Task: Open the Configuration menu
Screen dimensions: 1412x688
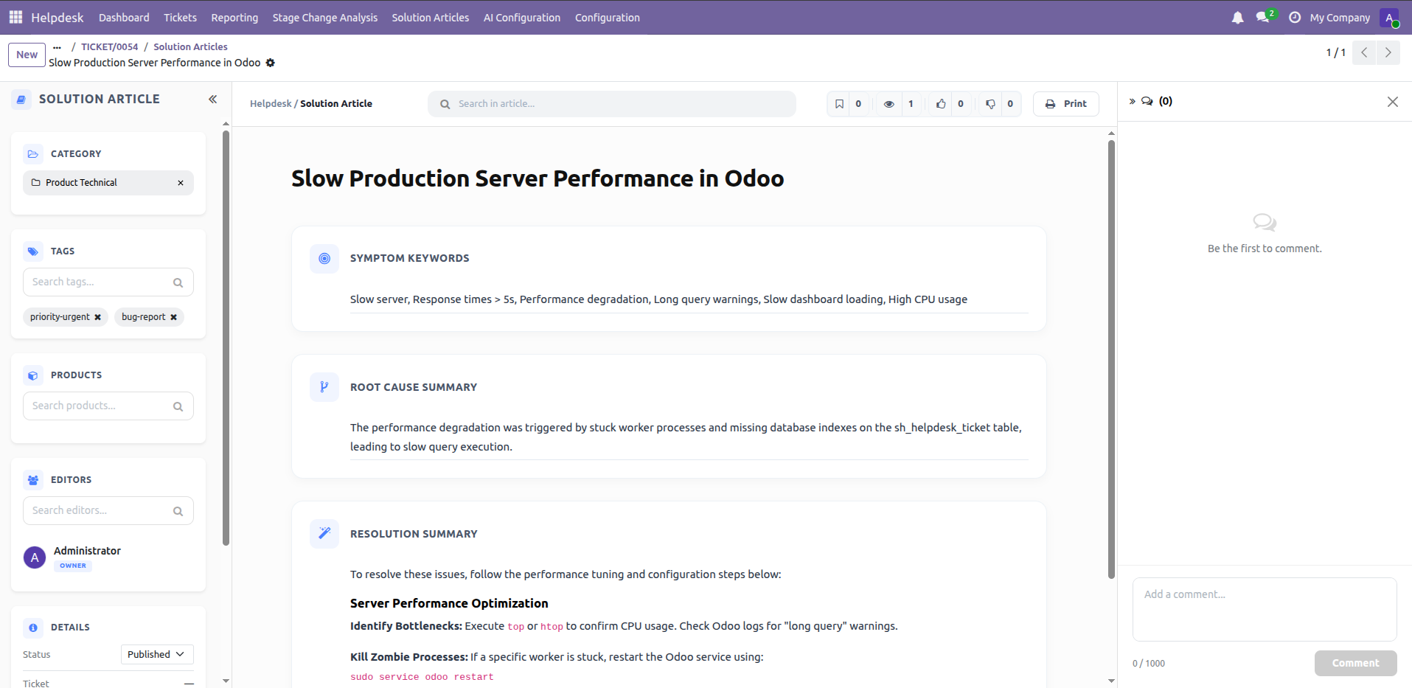Action: pyautogui.click(x=608, y=18)
